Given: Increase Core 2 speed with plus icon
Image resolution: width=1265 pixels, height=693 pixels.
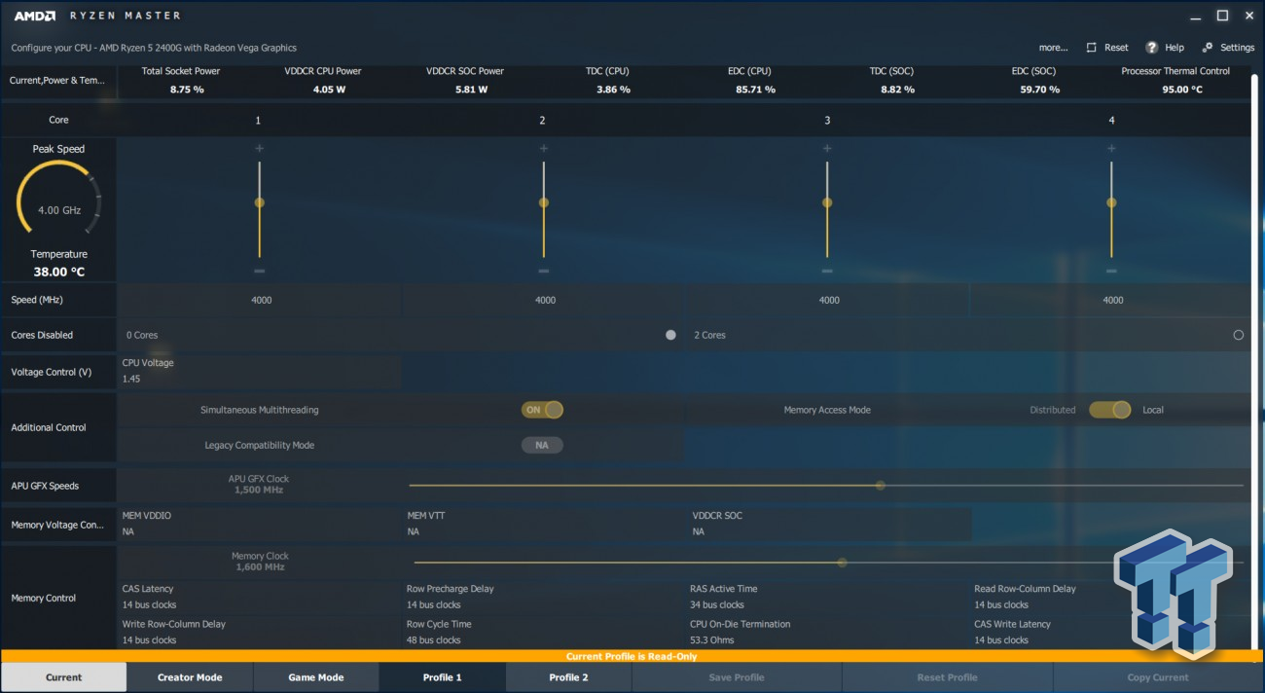Looking at the screenshot, I should point(543,148).
